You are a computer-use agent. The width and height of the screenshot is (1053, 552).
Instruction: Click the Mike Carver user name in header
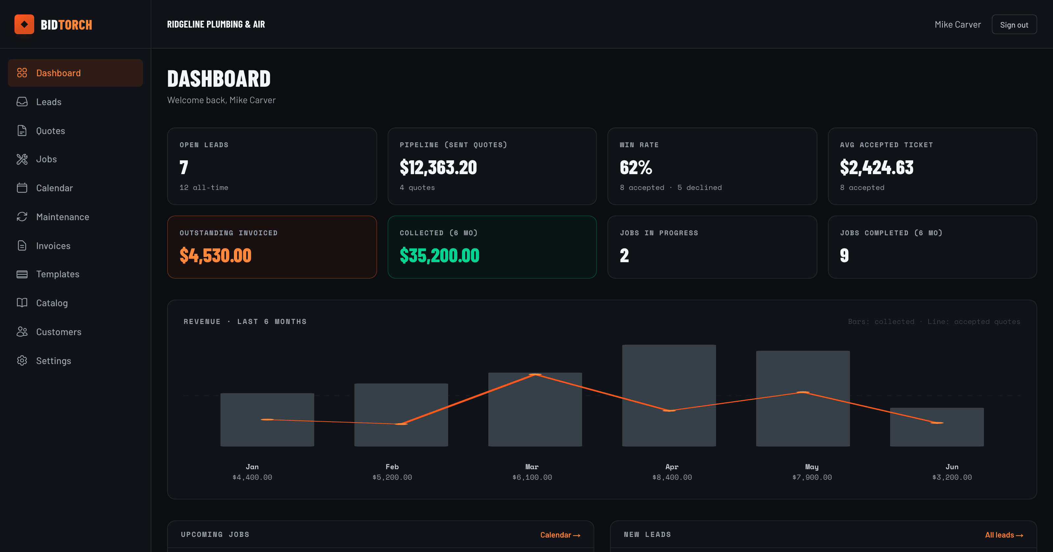click(957, 25)
